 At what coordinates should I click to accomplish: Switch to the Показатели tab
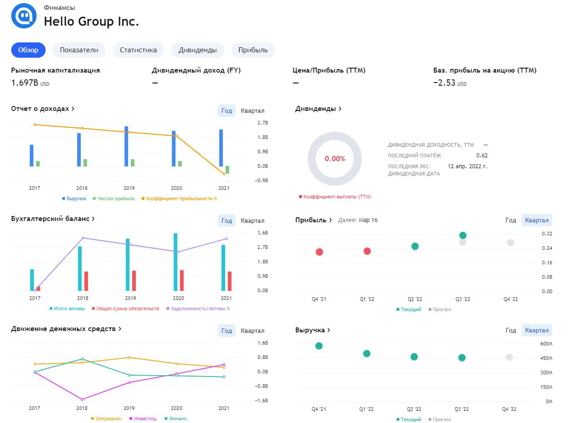click(x=79, y=50)
